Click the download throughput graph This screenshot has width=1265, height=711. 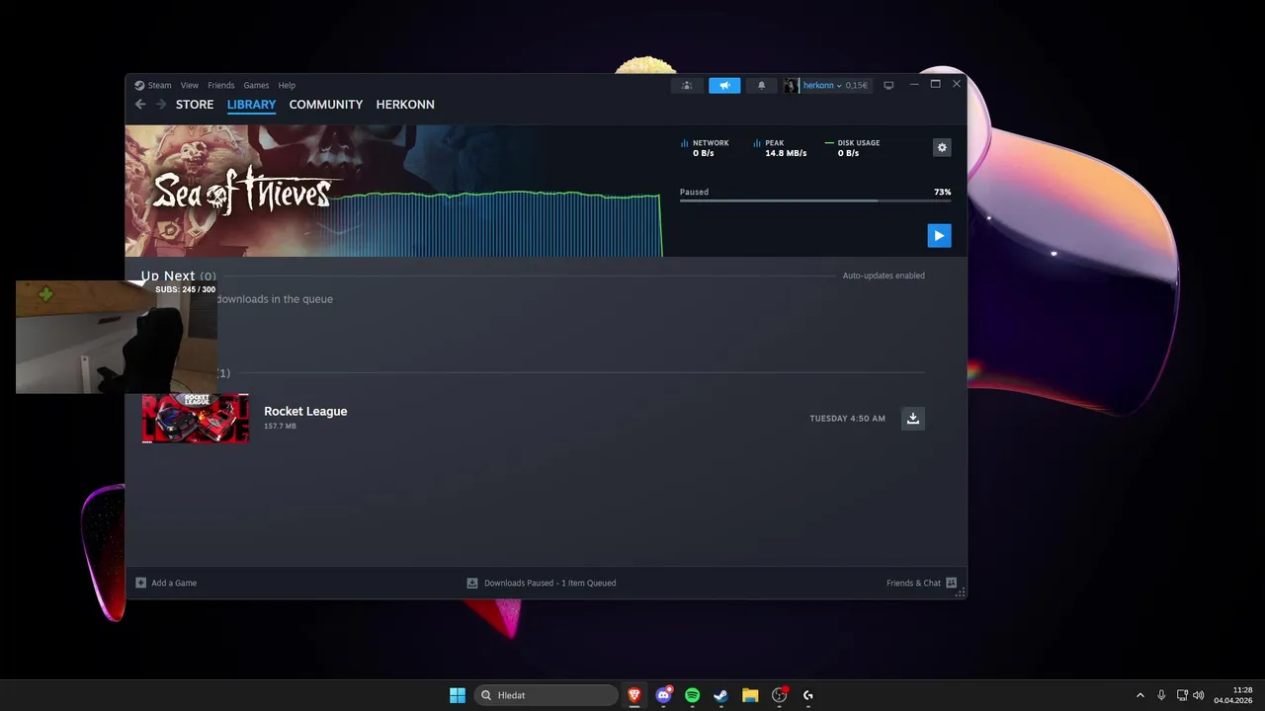click(496, 224)
